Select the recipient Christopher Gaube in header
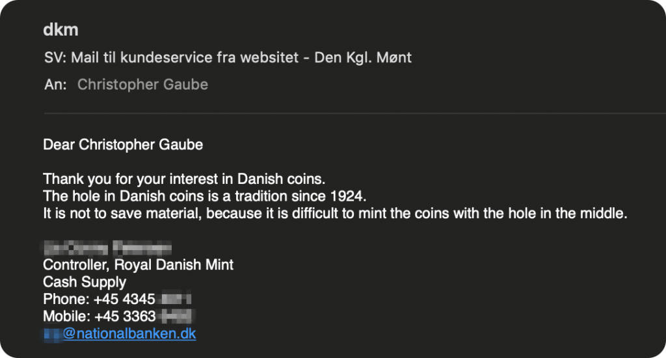 (142, 84)
